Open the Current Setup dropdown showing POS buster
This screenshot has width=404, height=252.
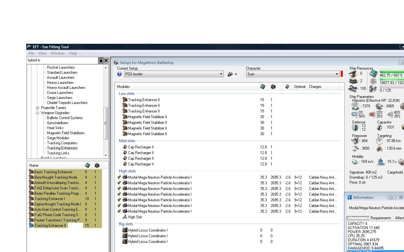(174, 74)
